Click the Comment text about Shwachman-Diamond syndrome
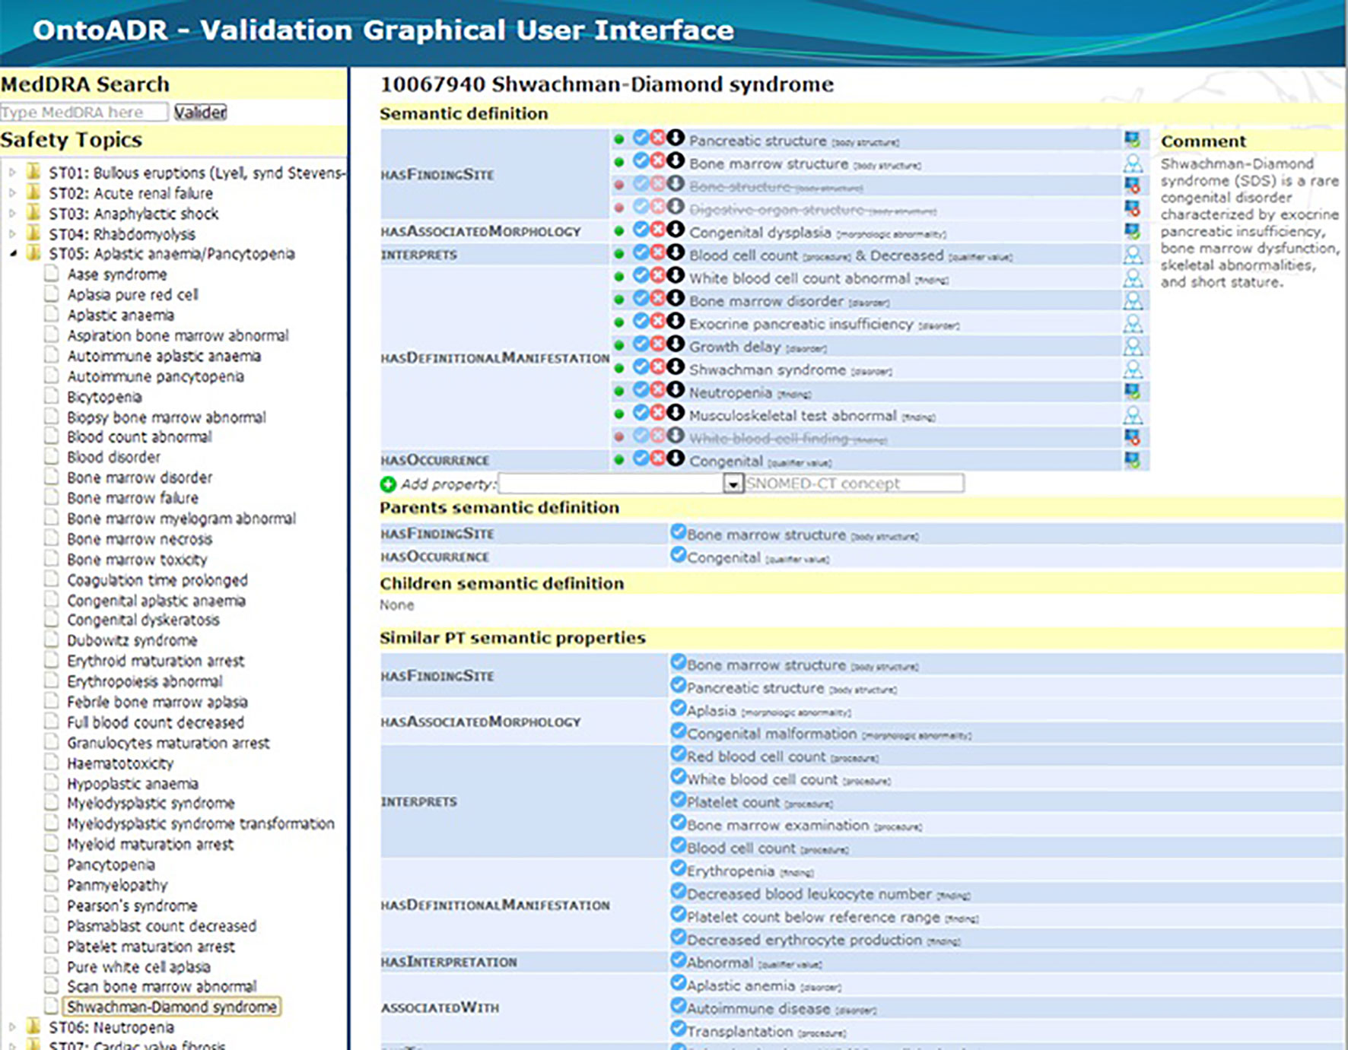The width and height of the screenshot is (1348, 1050). click(1249, 223)
